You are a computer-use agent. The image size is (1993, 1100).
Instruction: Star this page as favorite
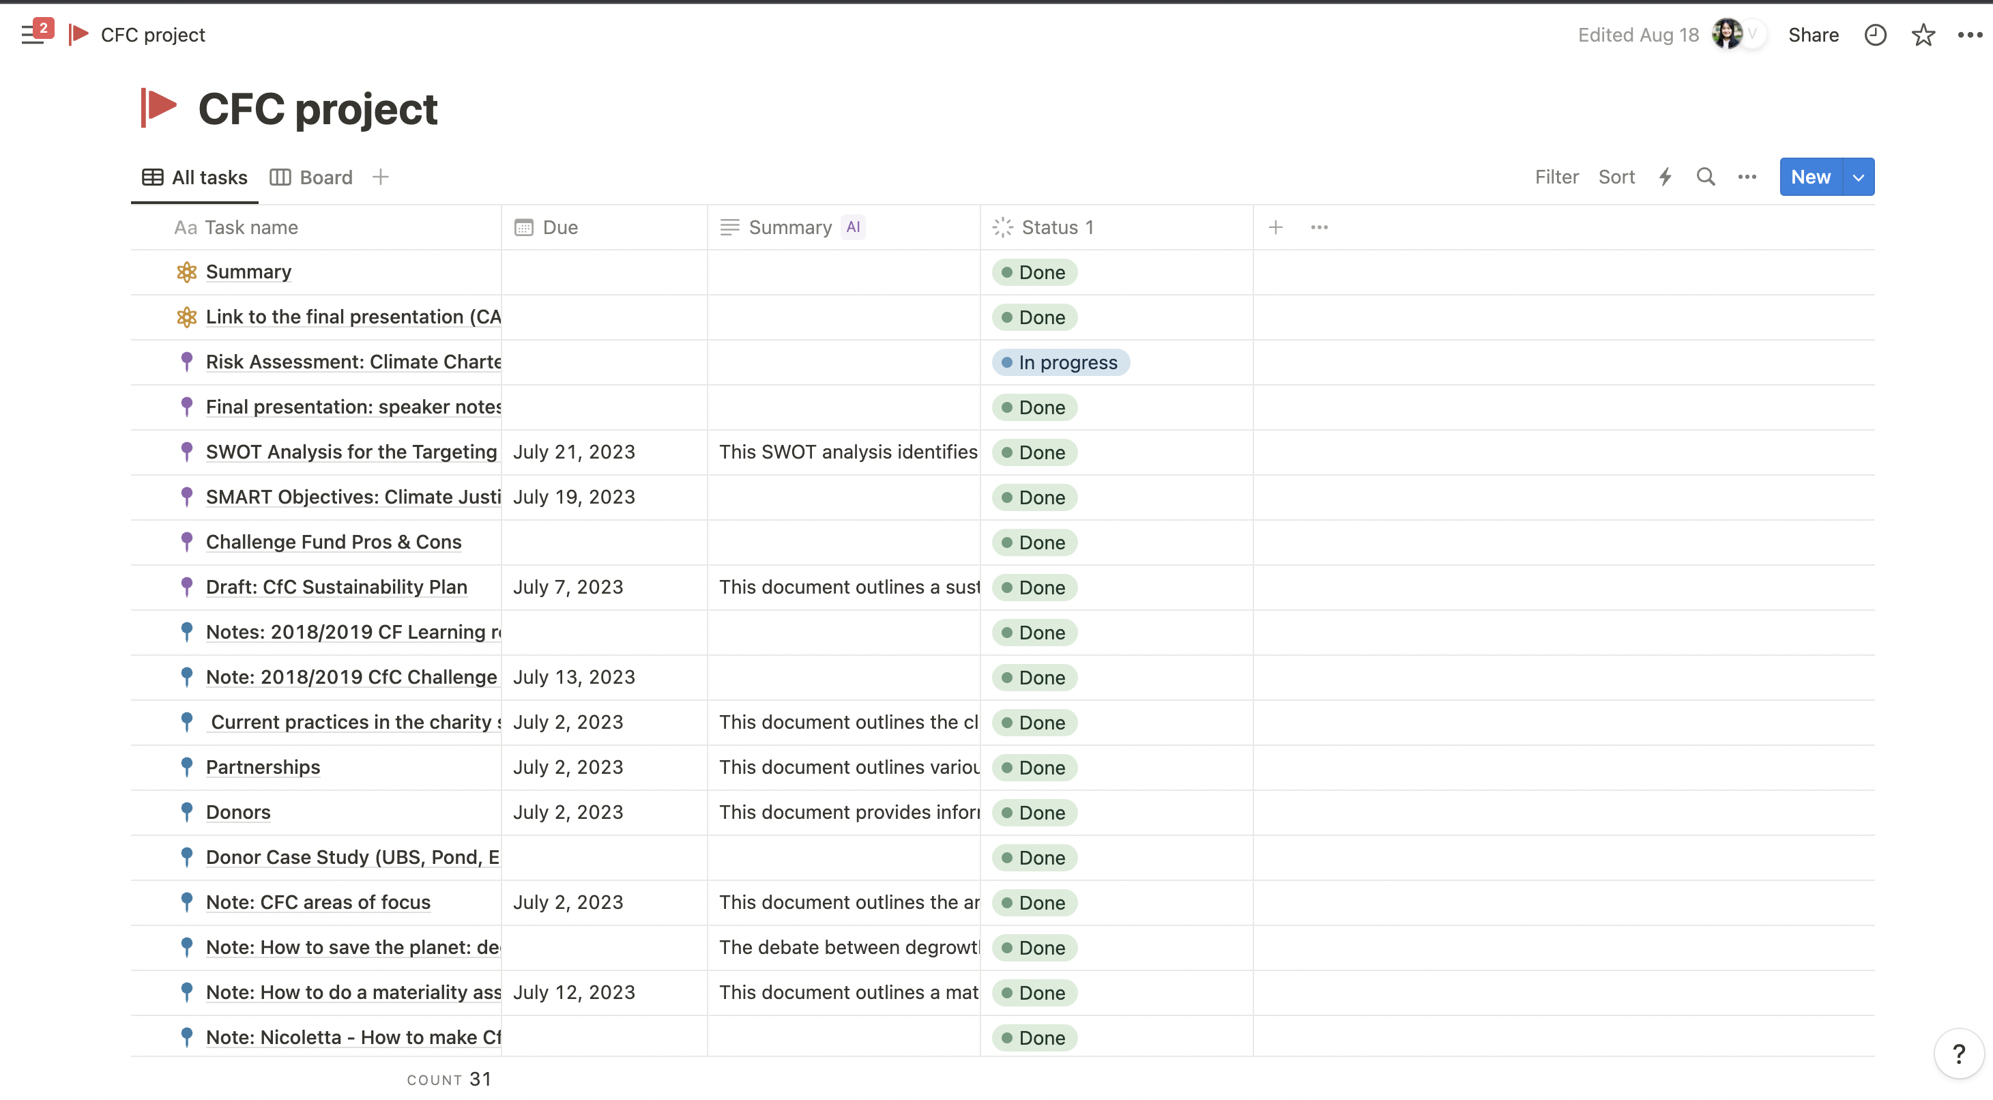(1923, 35)
